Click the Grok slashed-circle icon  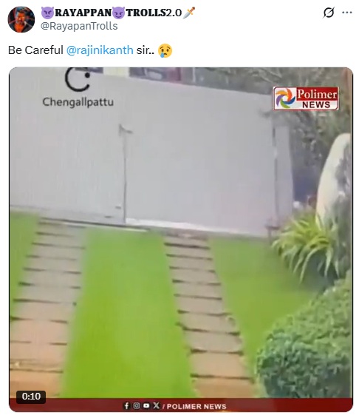[x=329, y=13]
